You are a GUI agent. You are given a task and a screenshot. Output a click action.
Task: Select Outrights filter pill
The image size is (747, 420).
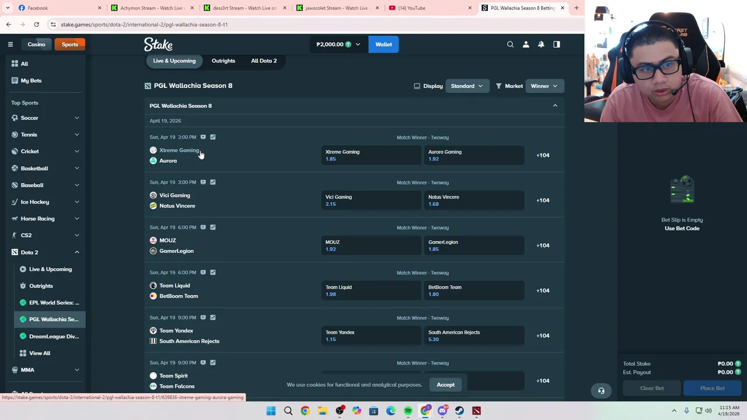[x=224, y=61]
